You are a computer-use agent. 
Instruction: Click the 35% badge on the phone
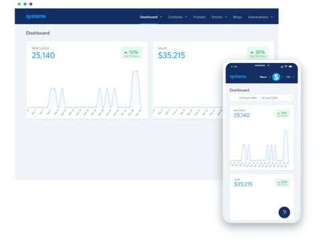[283, 183]
